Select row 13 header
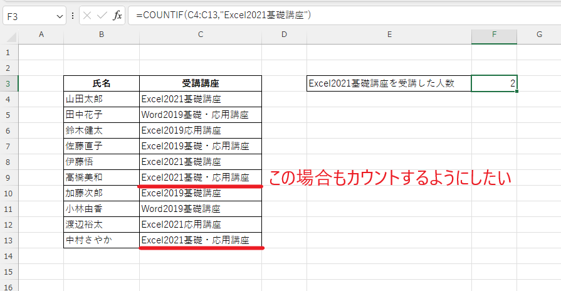The width and height of the screenshot is (561, 291). pos(9,241)
